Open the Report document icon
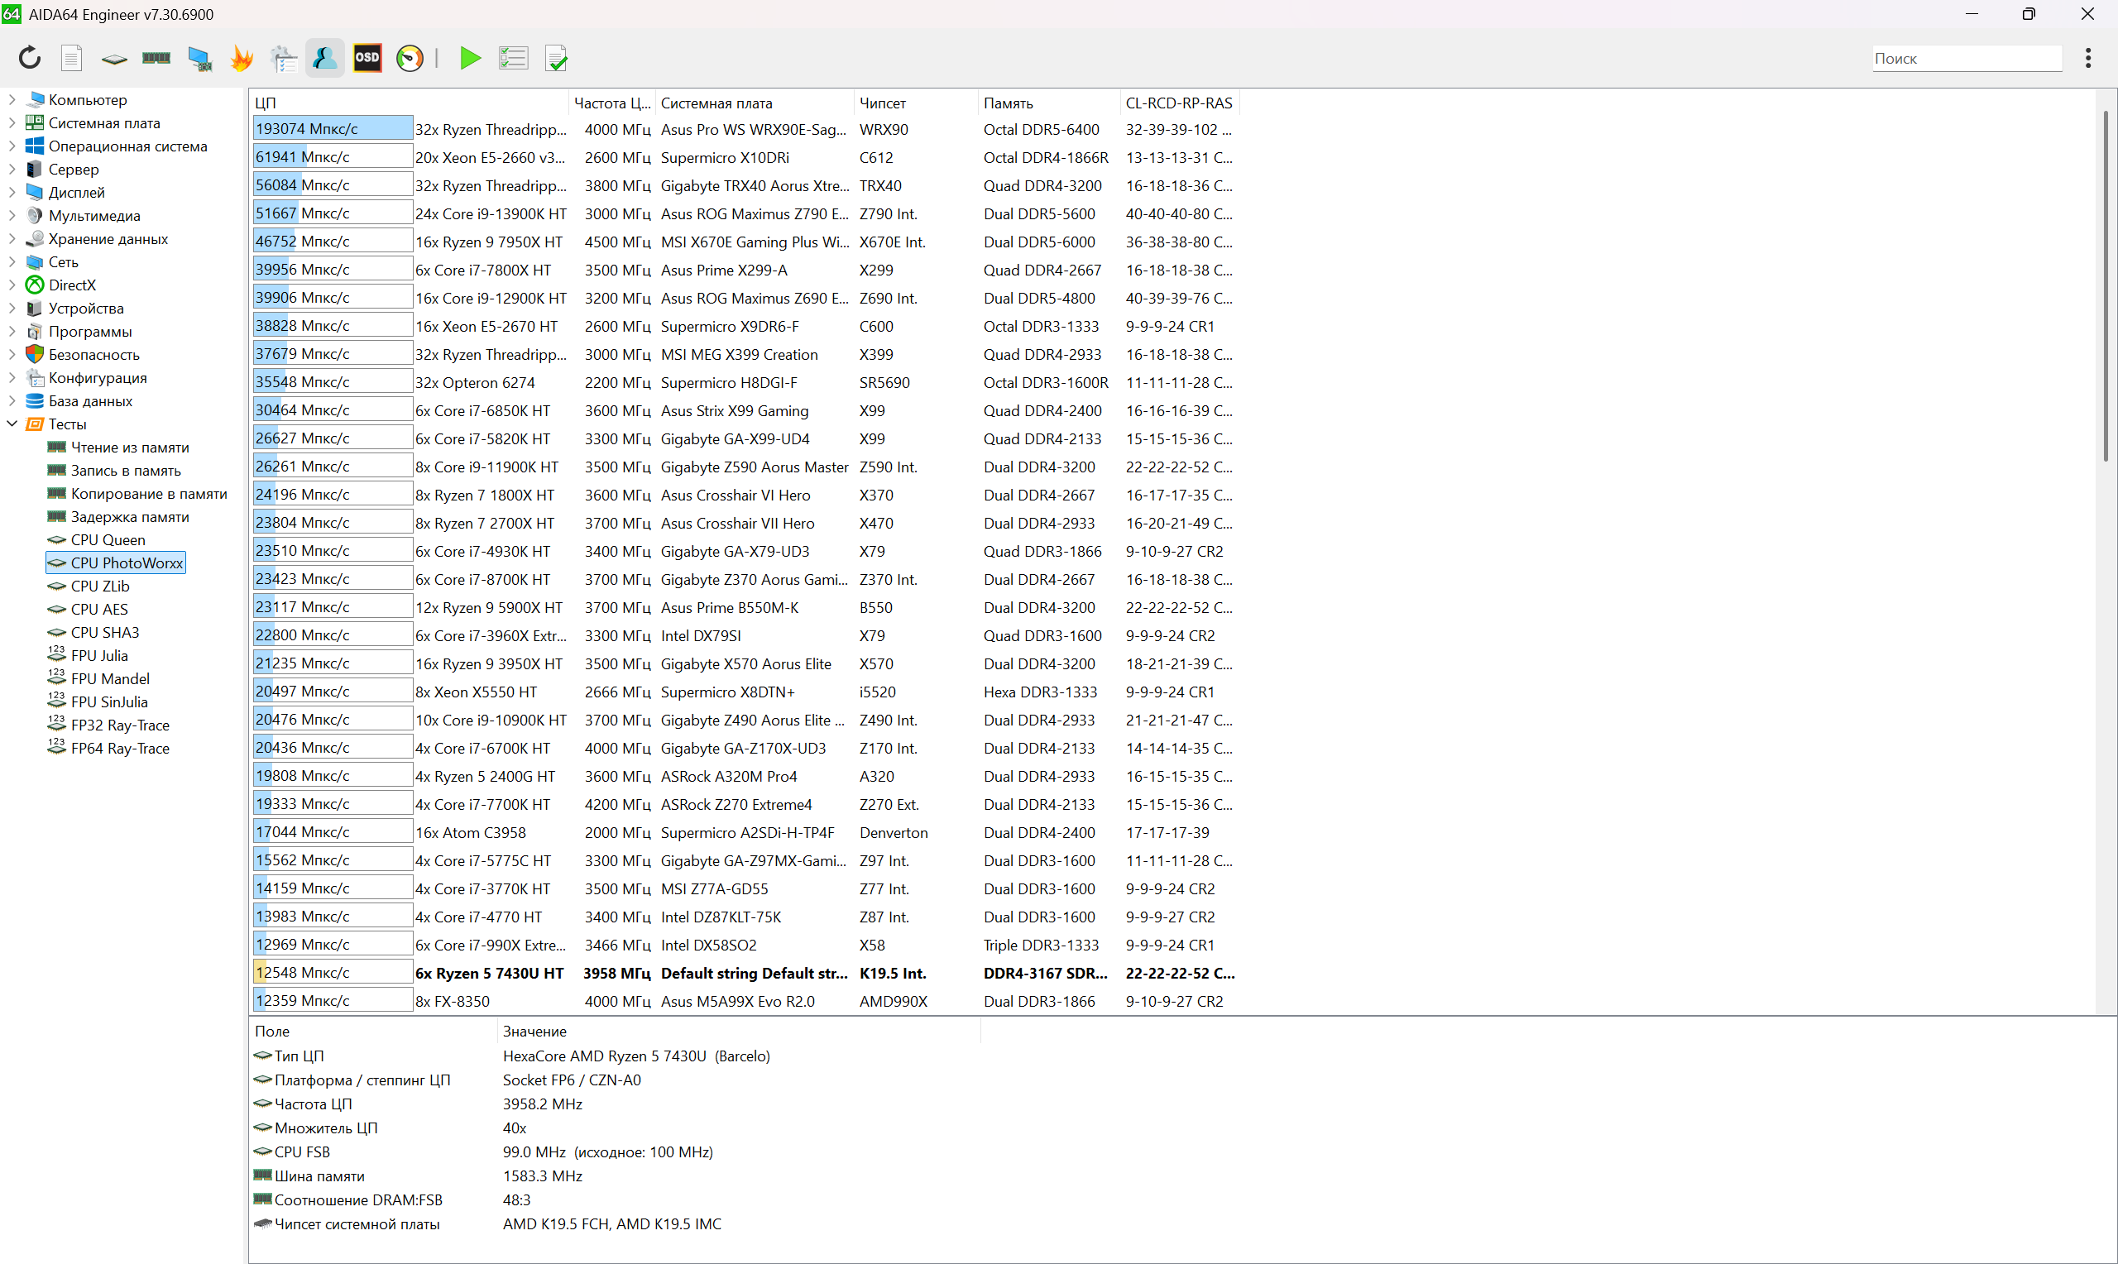This screenshot has height=1264, width=2118. tap(71, 58)
